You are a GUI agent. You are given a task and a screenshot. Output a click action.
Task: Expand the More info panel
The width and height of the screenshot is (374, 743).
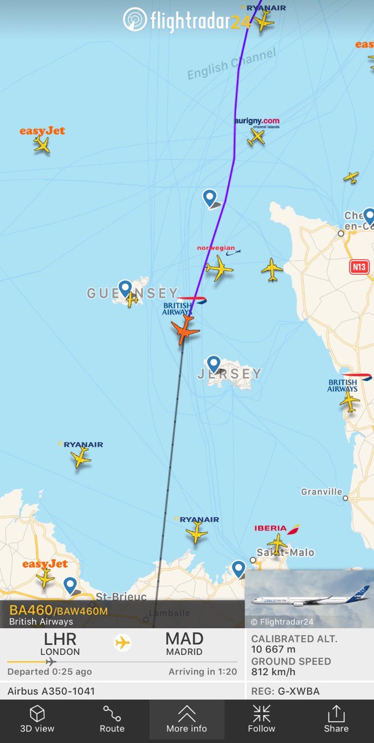click(x=186, y=719)
